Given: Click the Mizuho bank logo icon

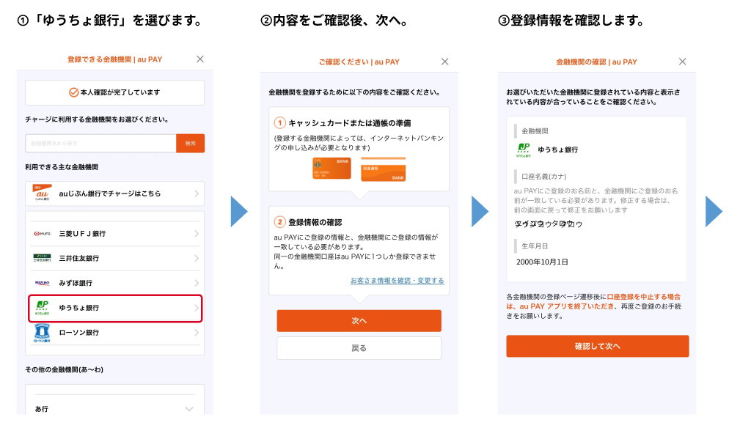Looking at the screenshot, I should click(x=42, y=283).
